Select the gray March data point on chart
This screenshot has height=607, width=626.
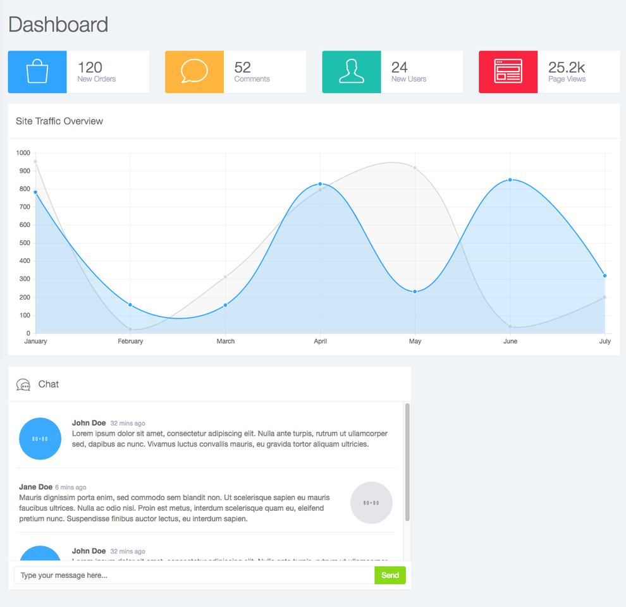pyautogui.click(x=226, y=277)
